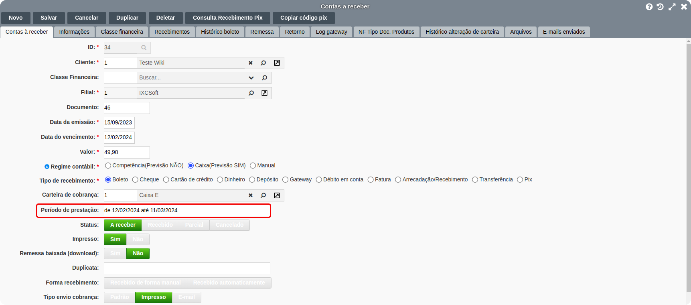
Task: Open the Recebimentos tab
Action: (x=172, y=32)
